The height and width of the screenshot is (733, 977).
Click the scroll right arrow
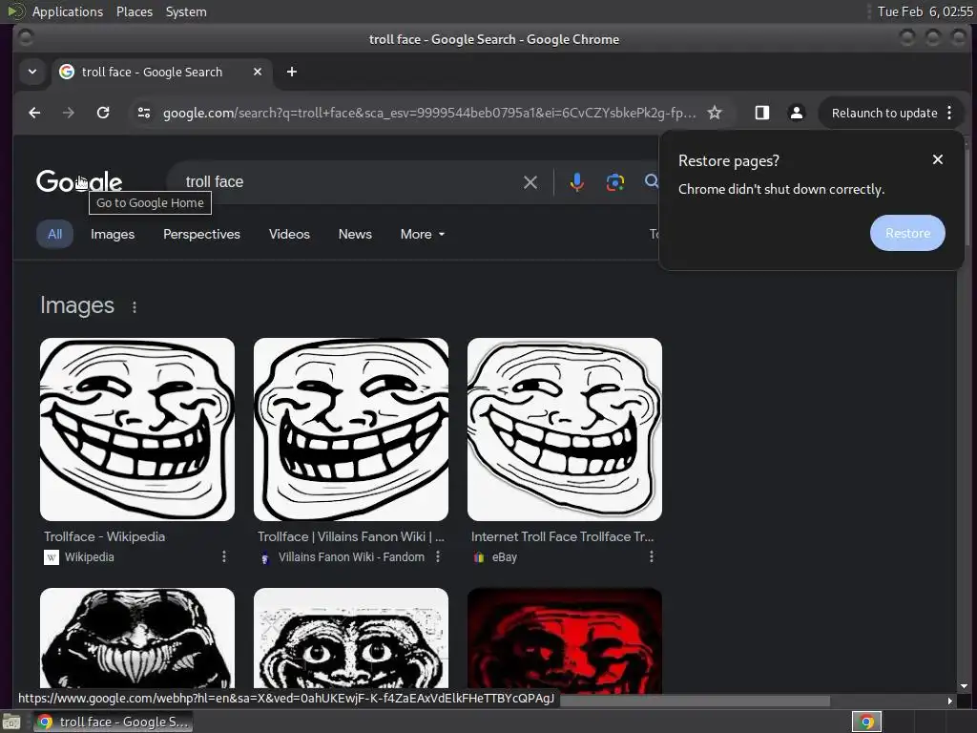click(949, 702)
